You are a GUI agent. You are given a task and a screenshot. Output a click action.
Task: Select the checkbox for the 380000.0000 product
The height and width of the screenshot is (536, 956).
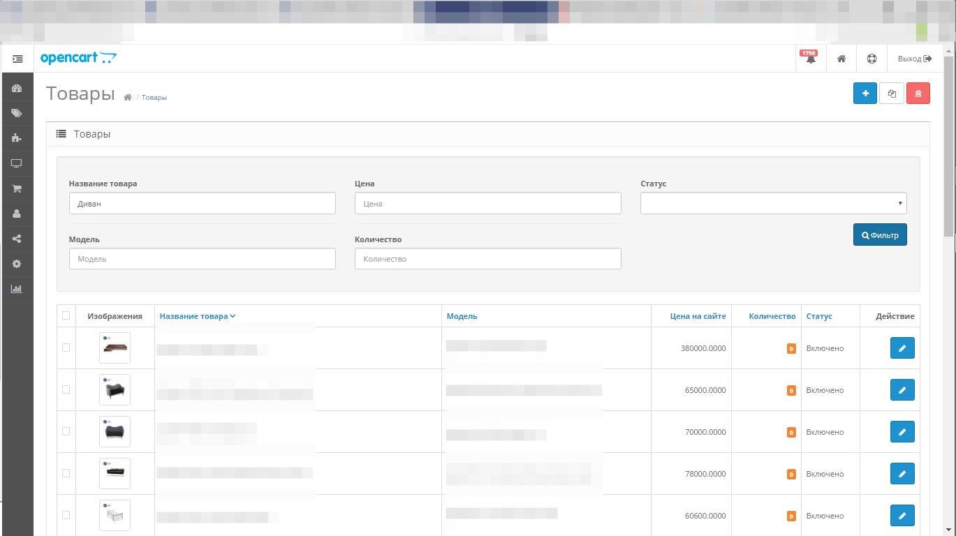click(66, 348)
